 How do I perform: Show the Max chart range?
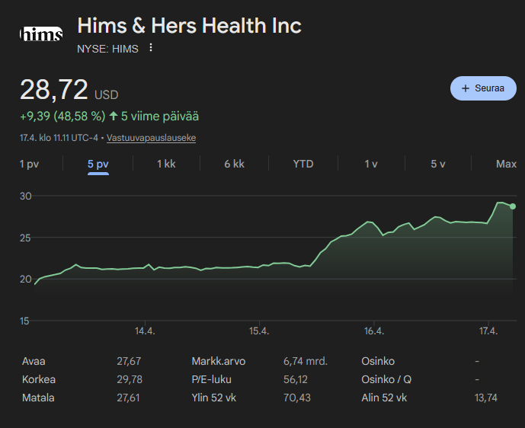coord(506,164)
